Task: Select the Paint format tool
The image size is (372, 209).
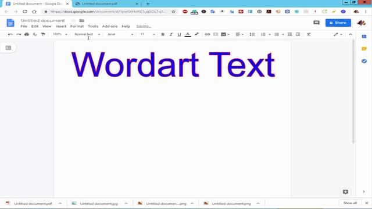Action: click(43, 34)
